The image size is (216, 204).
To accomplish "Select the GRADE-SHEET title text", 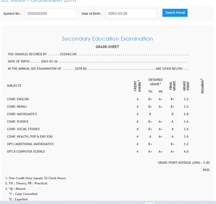I will pyautogui.click(x=107, y=47).
